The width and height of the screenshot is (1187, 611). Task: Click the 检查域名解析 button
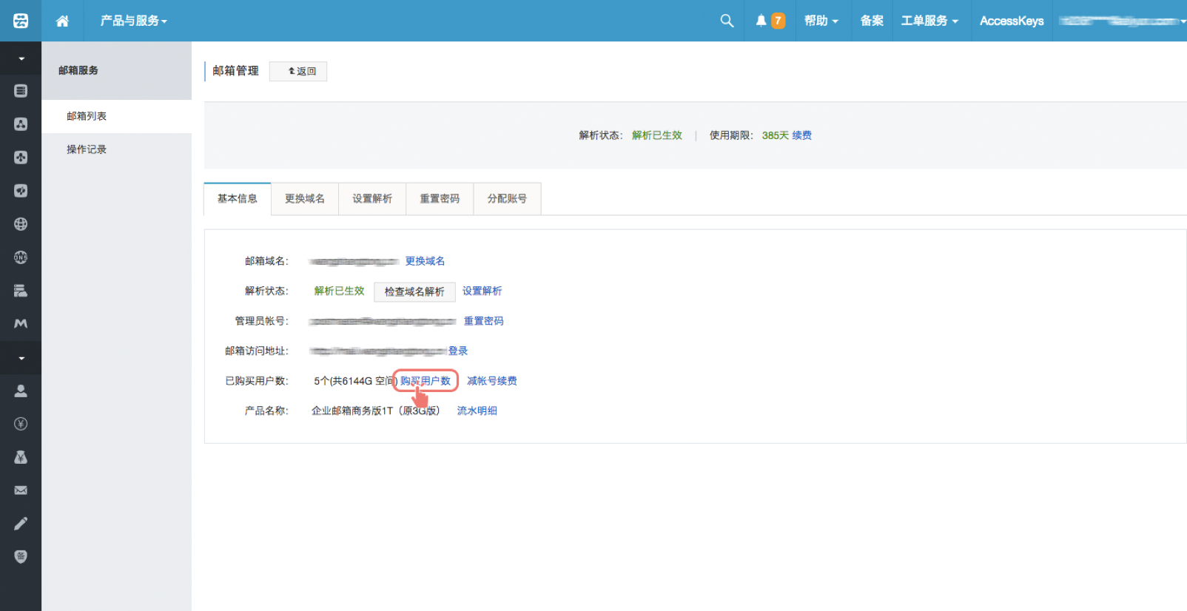click(x=414, y=292)
